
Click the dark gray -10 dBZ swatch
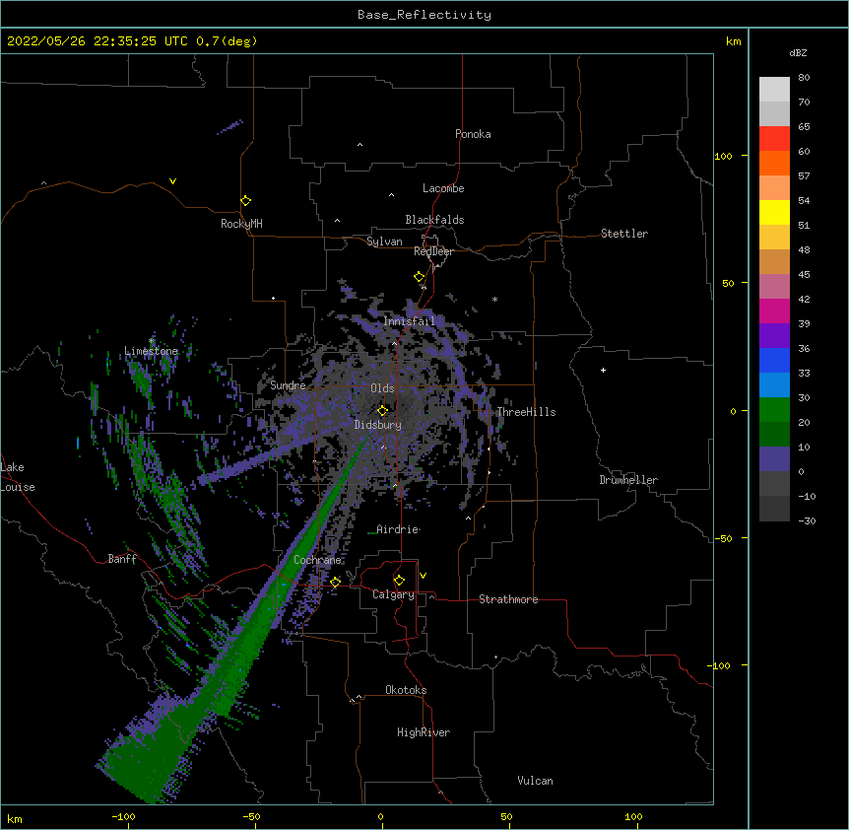tap(774, 509)
